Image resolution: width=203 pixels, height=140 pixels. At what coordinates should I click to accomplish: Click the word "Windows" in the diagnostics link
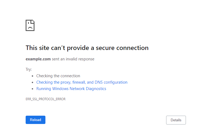60,89
